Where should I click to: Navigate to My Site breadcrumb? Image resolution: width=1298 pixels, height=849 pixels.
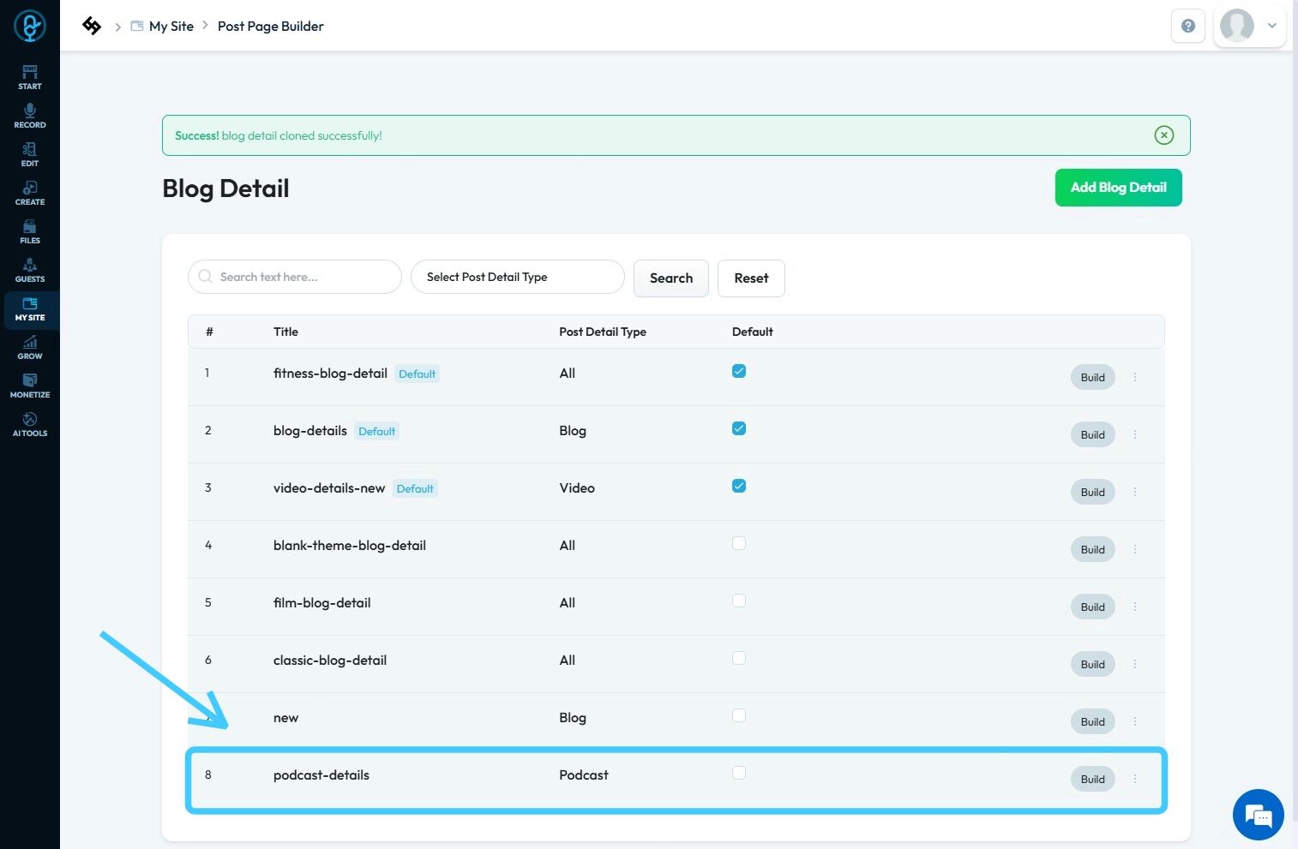tap(171, 26)
